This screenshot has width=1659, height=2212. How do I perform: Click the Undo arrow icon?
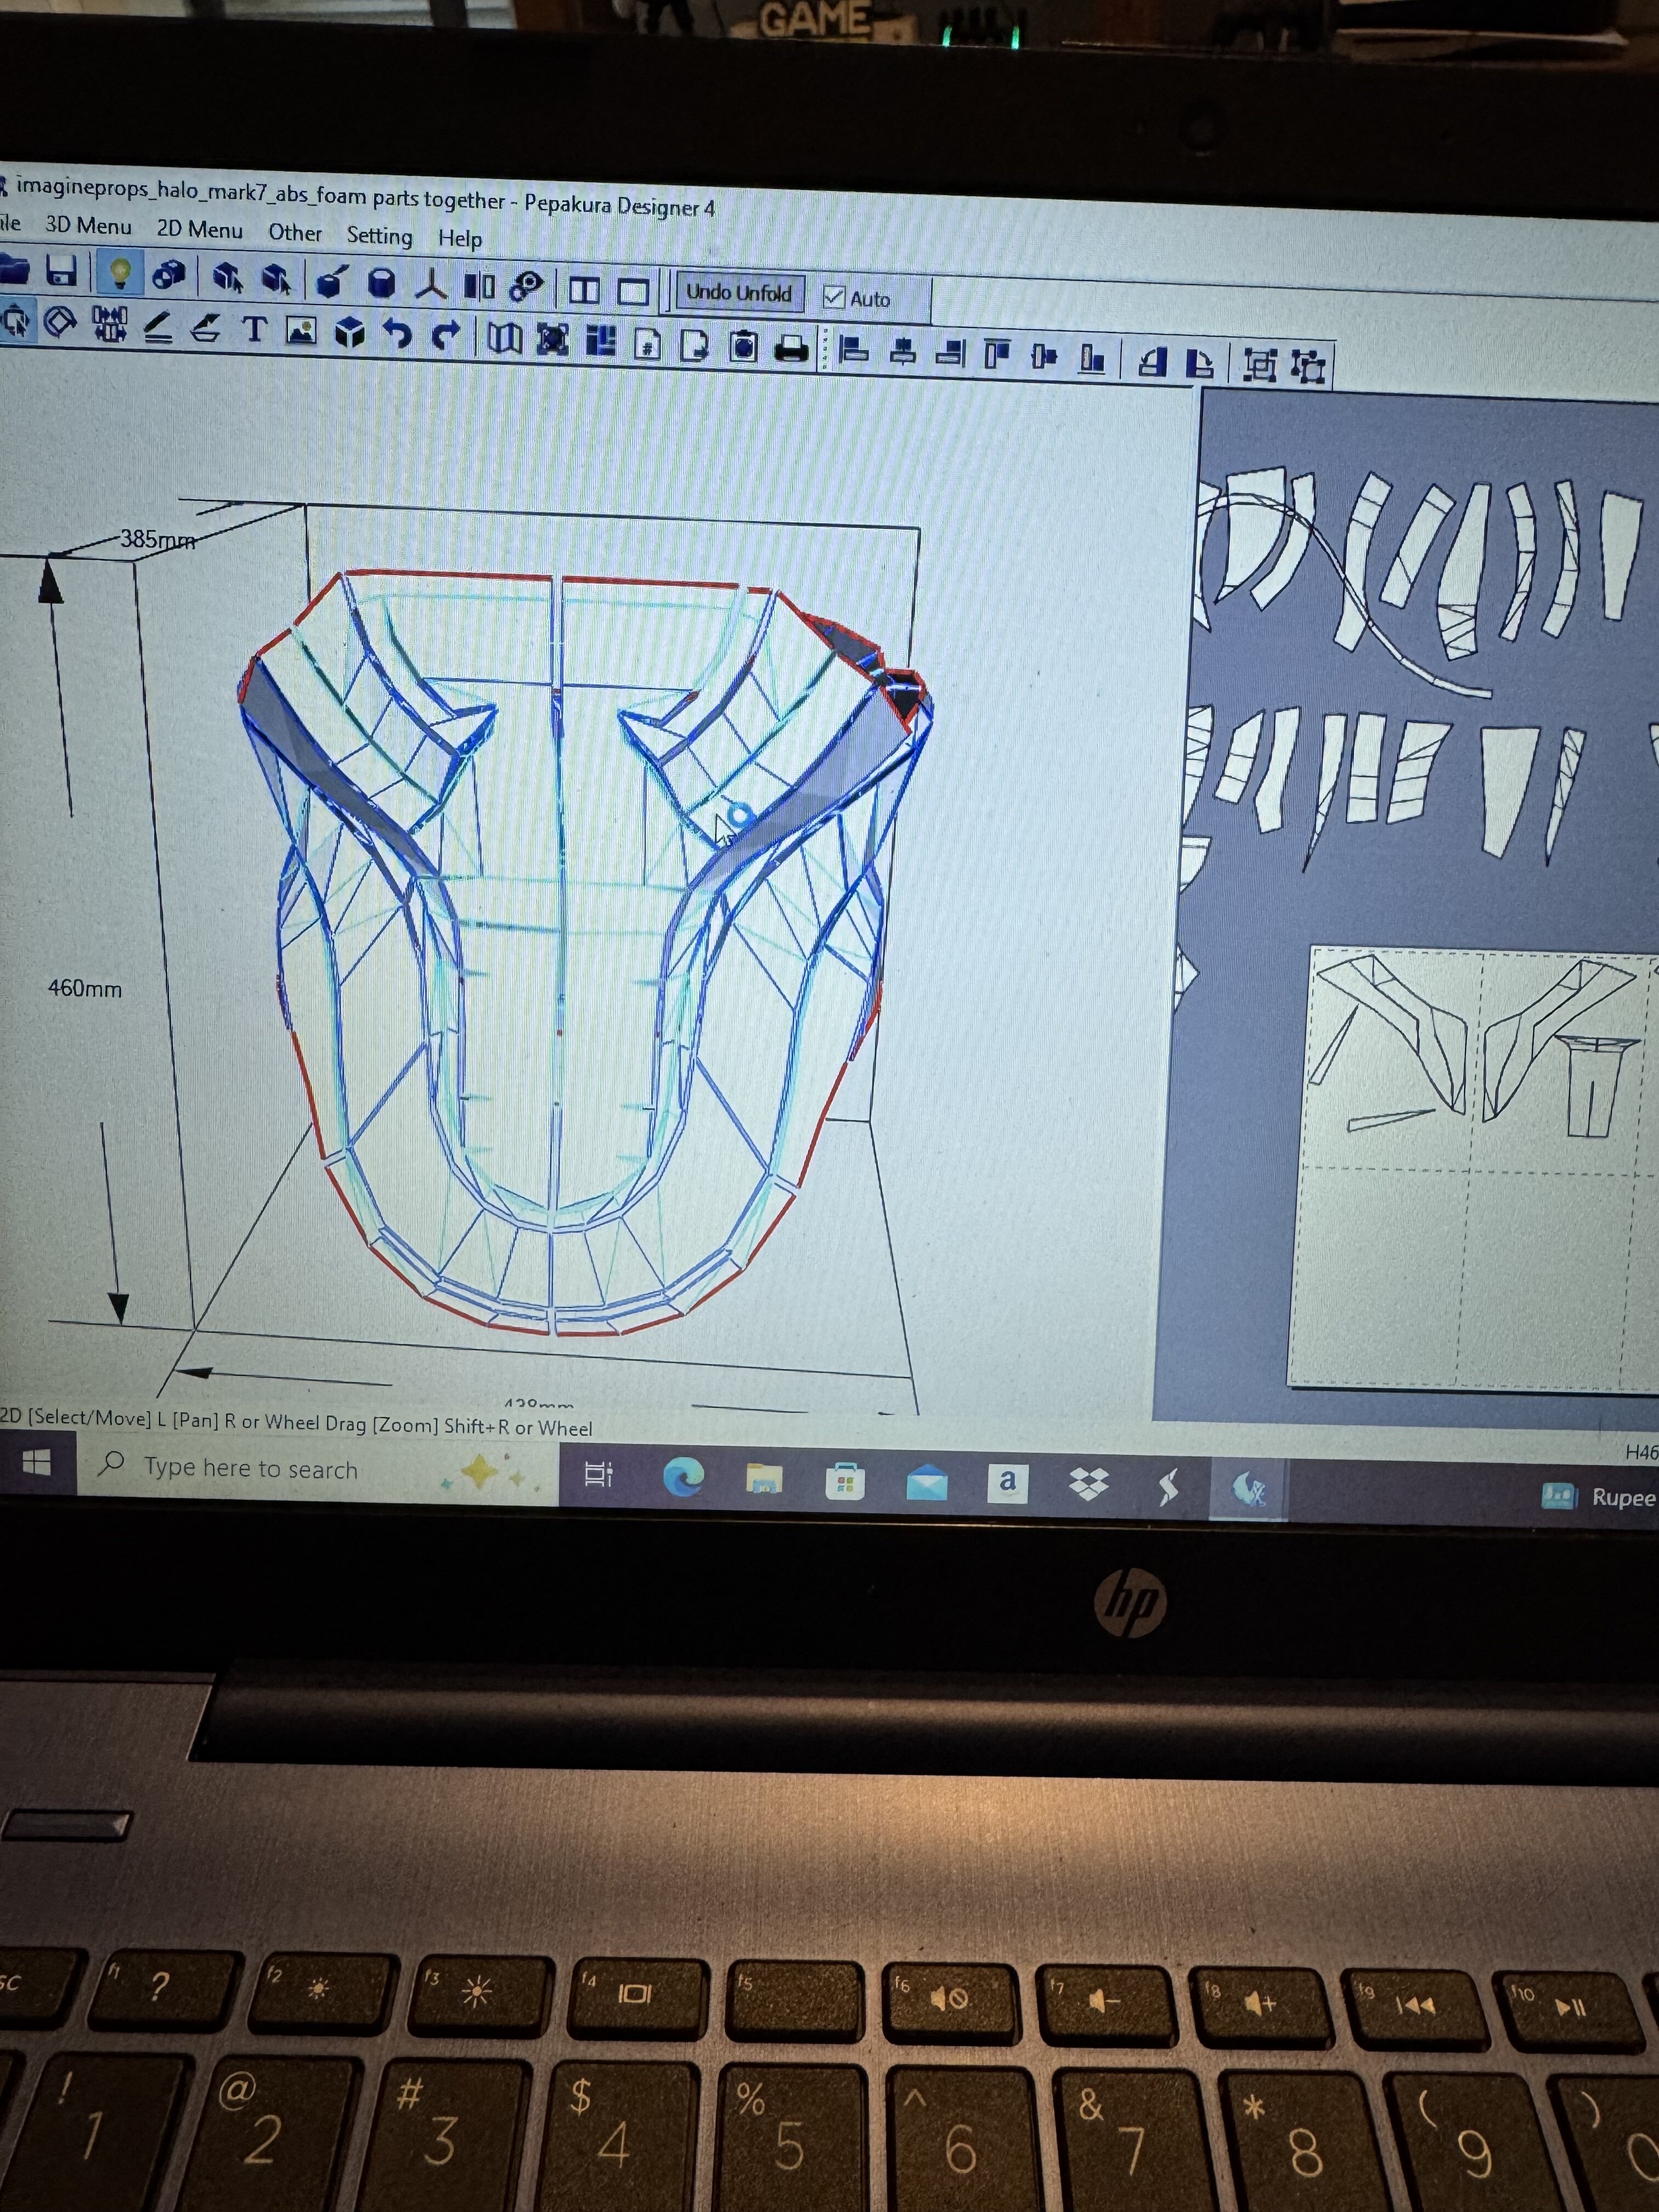tap(398, 334)
